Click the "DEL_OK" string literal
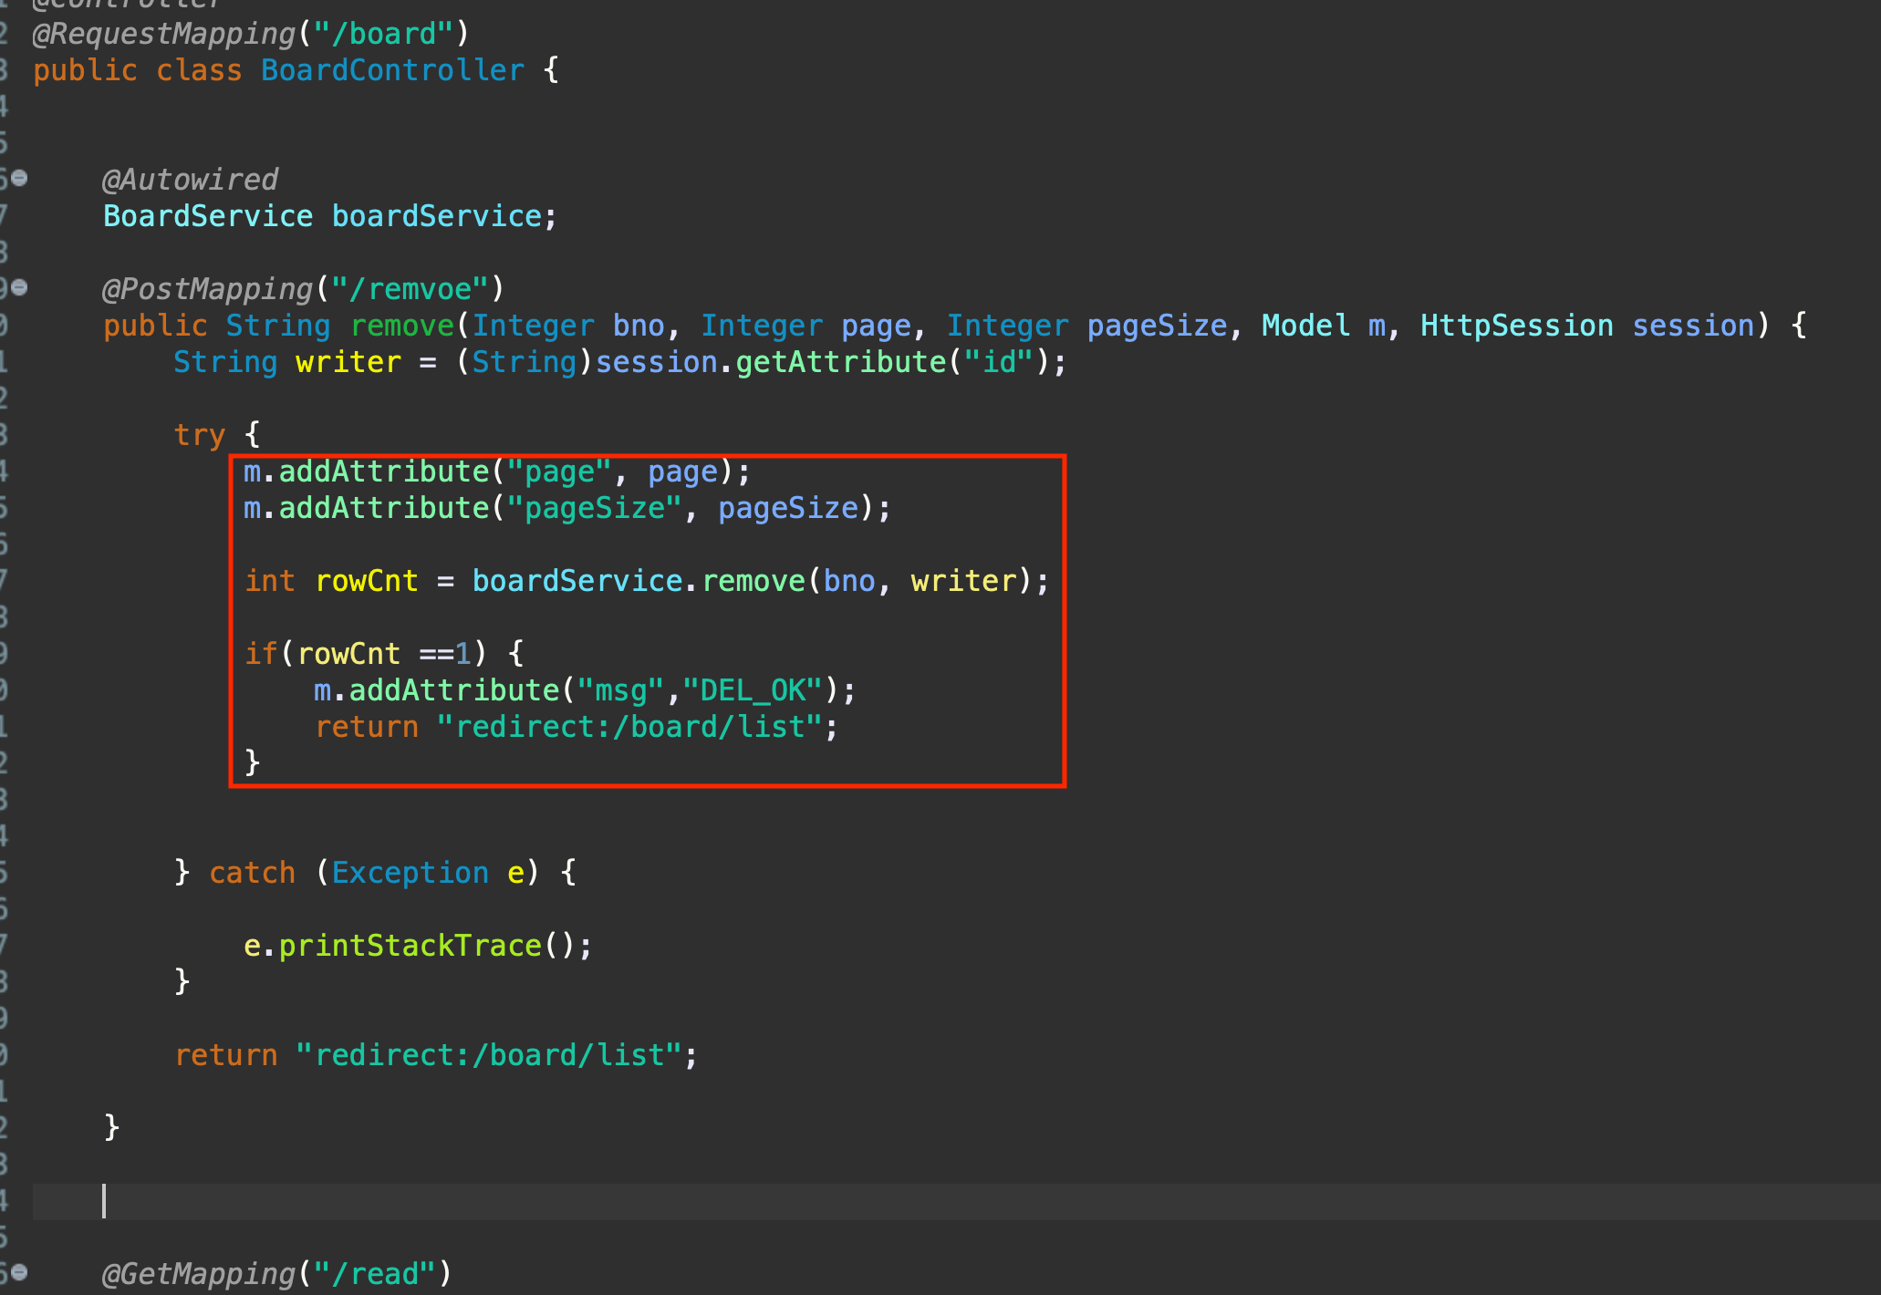This screenshot has height=1295, width=1881. click(x=753, y=690)
